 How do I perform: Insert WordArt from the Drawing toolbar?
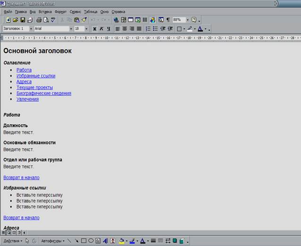click(105, 241)
